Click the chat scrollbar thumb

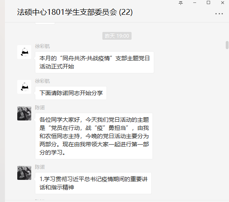pos(227,45)
